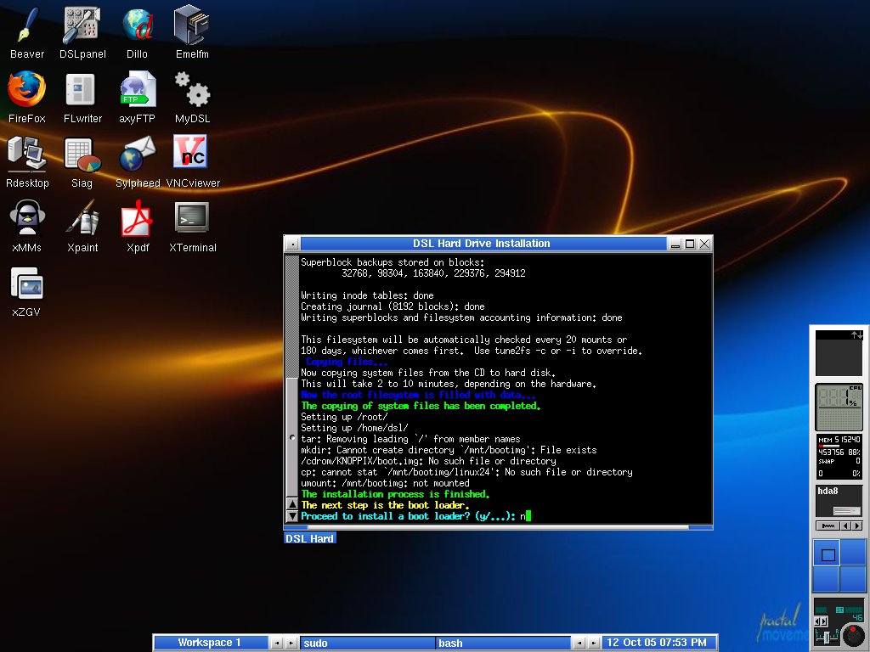Image resolution: width=870 pixels, height=652 pixels.
Task: Click the right arrow just before the clock
Action: [x=594, y=644]
